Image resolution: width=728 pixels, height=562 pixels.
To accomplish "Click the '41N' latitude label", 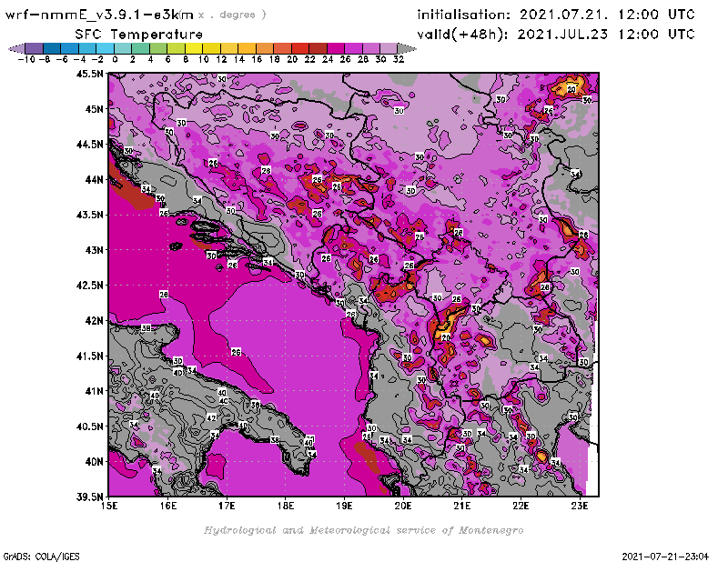I will [94, 391].
